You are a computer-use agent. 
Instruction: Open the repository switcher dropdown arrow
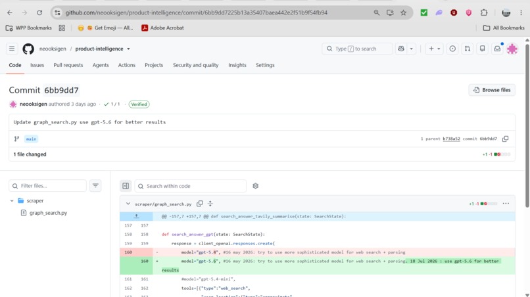[x=128, y=49]
